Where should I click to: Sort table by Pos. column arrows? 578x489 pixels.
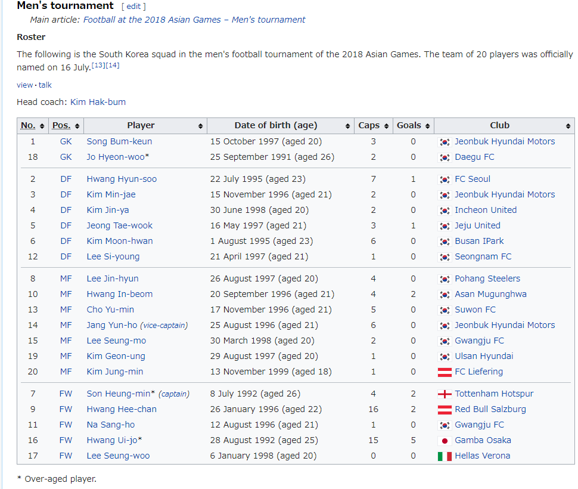tap(77, 126)
